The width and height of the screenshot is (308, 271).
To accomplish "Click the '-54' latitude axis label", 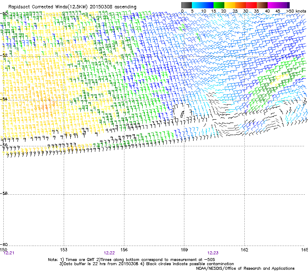I will pos(4,99).
